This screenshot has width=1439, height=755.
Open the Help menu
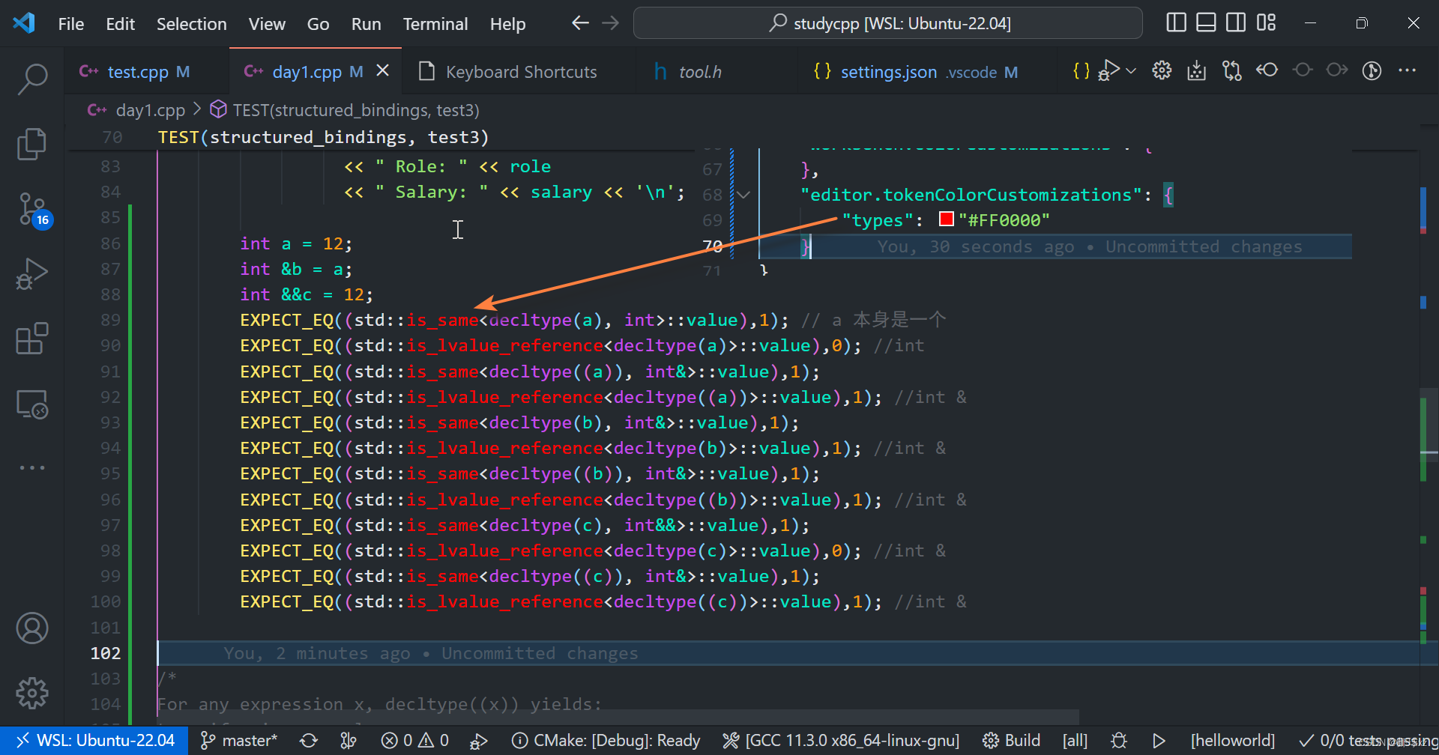pyautogui.click(x=507, y=24)
